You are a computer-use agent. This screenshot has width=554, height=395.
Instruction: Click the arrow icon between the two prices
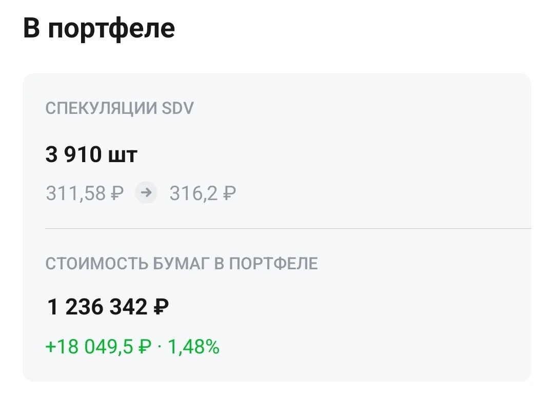[146, 192]
